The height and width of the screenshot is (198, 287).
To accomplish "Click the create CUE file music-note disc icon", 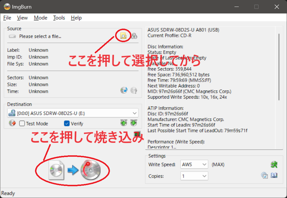I will [x=124, y=90].
